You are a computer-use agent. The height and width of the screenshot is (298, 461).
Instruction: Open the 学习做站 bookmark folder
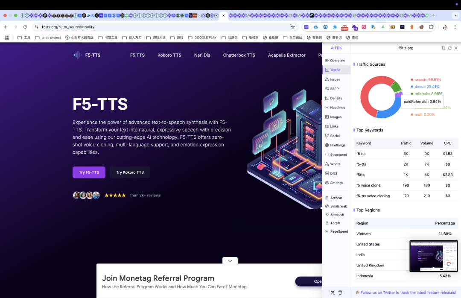292,38
